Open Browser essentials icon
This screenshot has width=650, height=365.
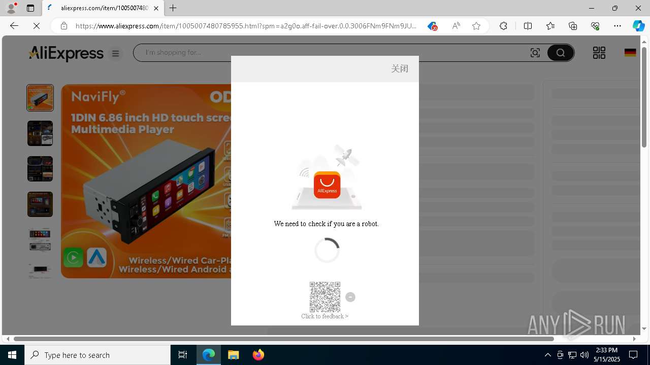595,26
